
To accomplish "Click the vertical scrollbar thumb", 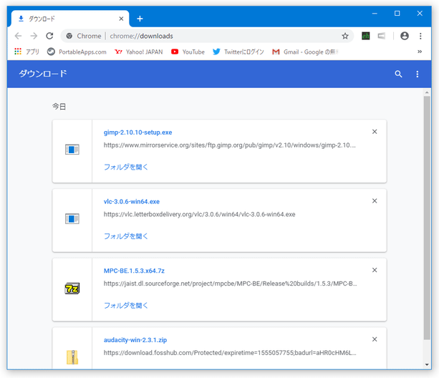I will [427, 218].
